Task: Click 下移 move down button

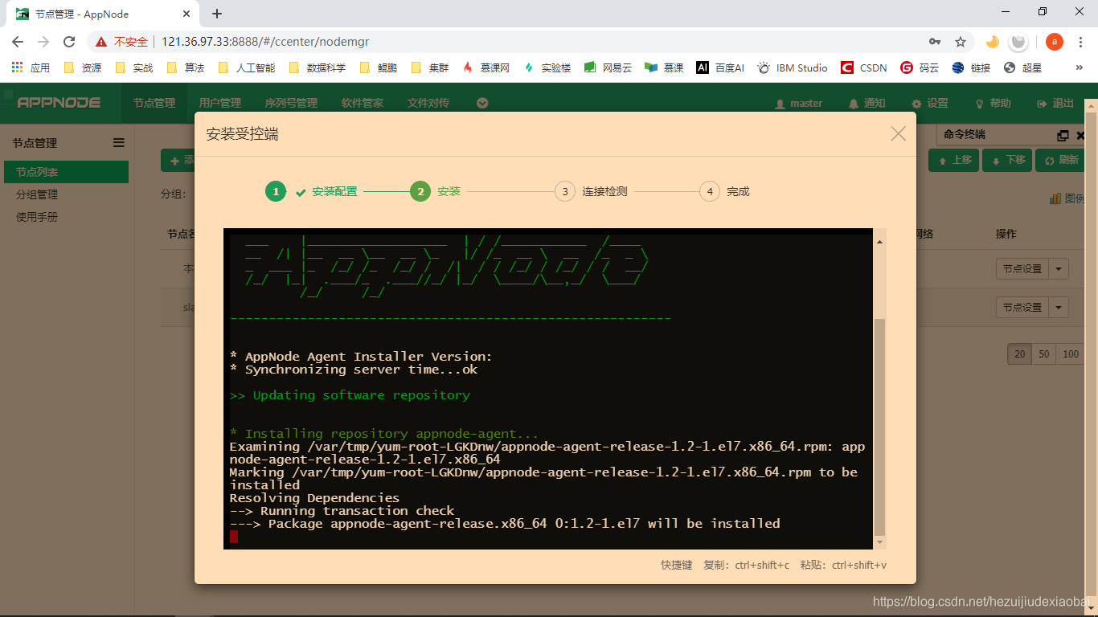Action: [x=1009, y=160]
